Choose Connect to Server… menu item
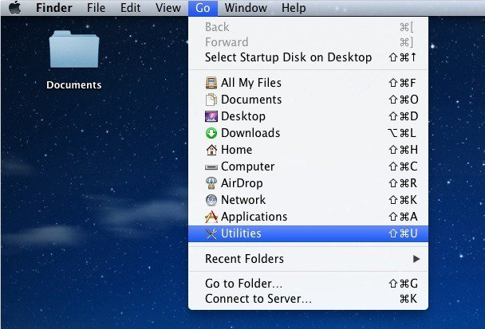The height and width of the screenshot is (329, 485). [x=309, y=299]
